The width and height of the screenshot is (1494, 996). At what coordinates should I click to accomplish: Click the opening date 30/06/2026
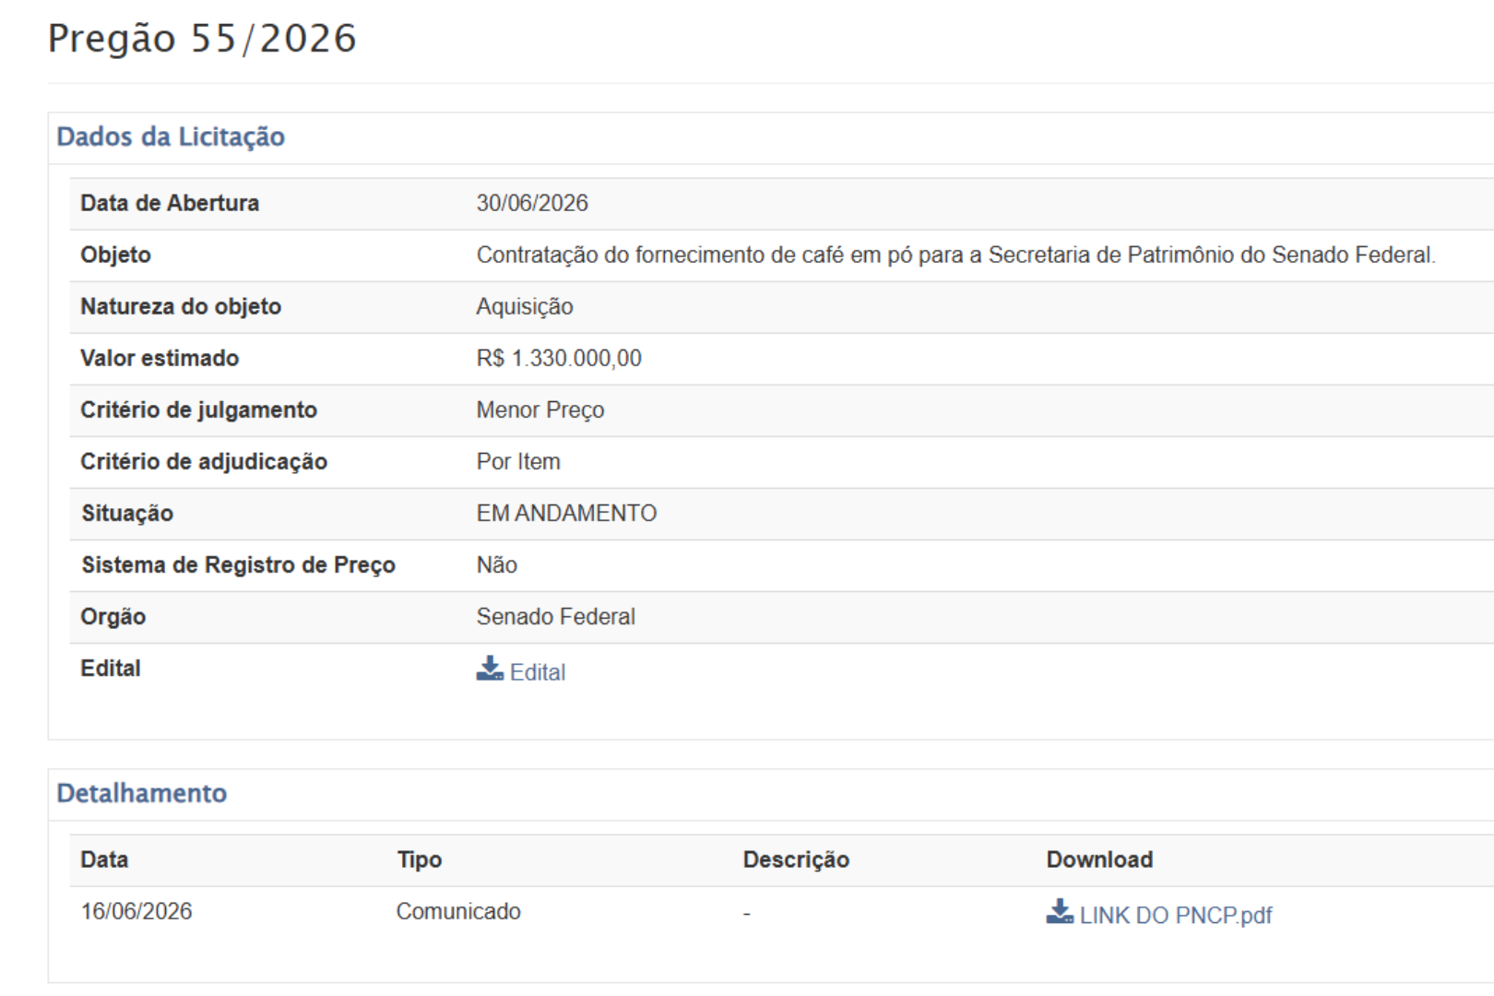point(532,203)
